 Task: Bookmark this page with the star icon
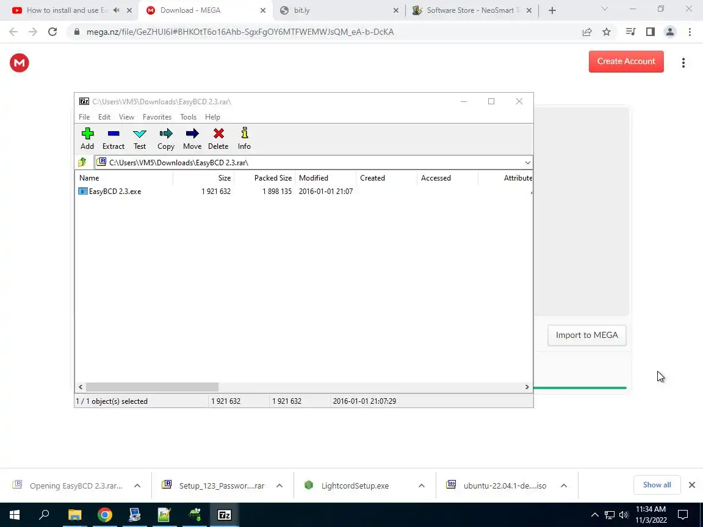pyautogui.click(x=607, y=32)
